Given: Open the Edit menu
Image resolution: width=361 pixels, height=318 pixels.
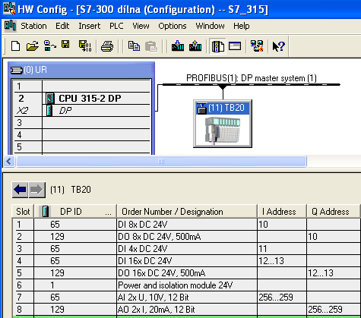Looking at the screenshot, I should (62, 26).
